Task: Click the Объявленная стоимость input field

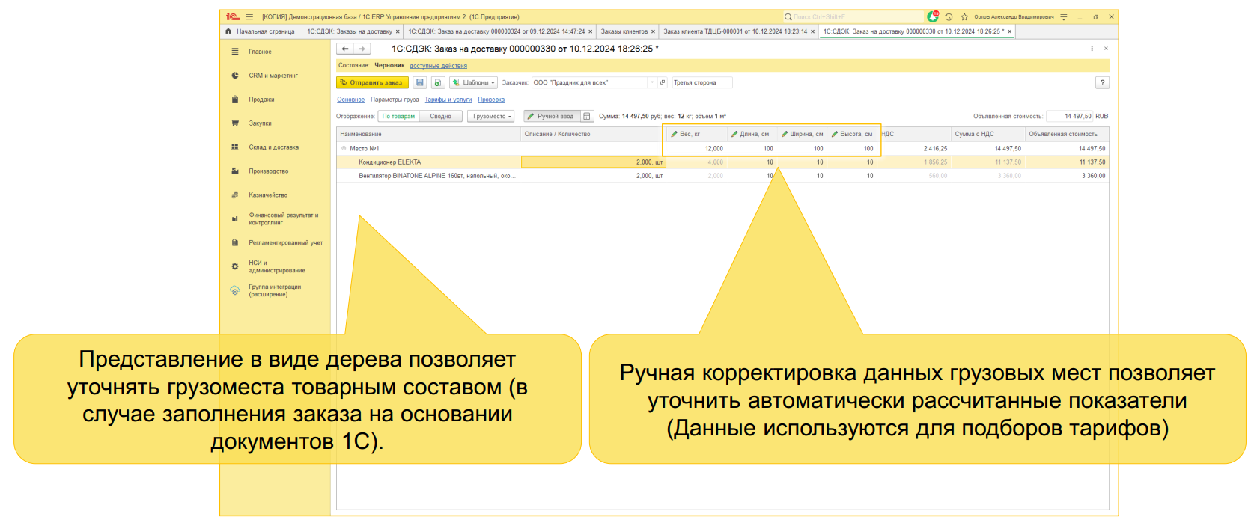Action: [1069, 116]
